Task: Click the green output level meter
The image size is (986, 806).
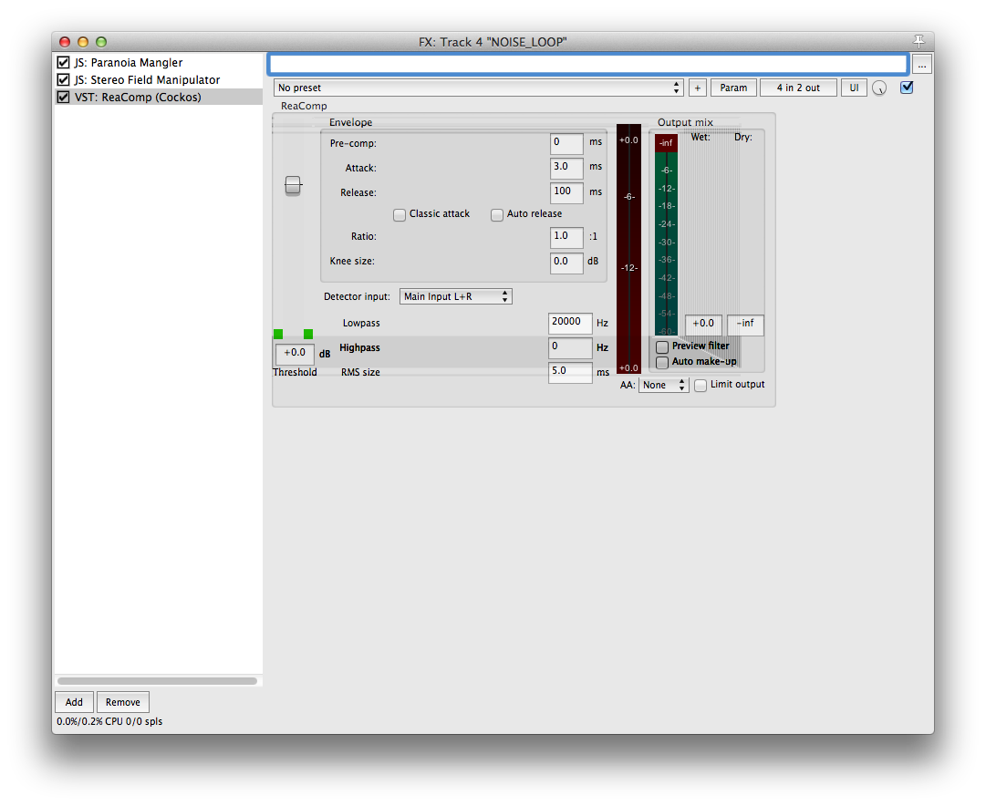Action: coord(666,235)
